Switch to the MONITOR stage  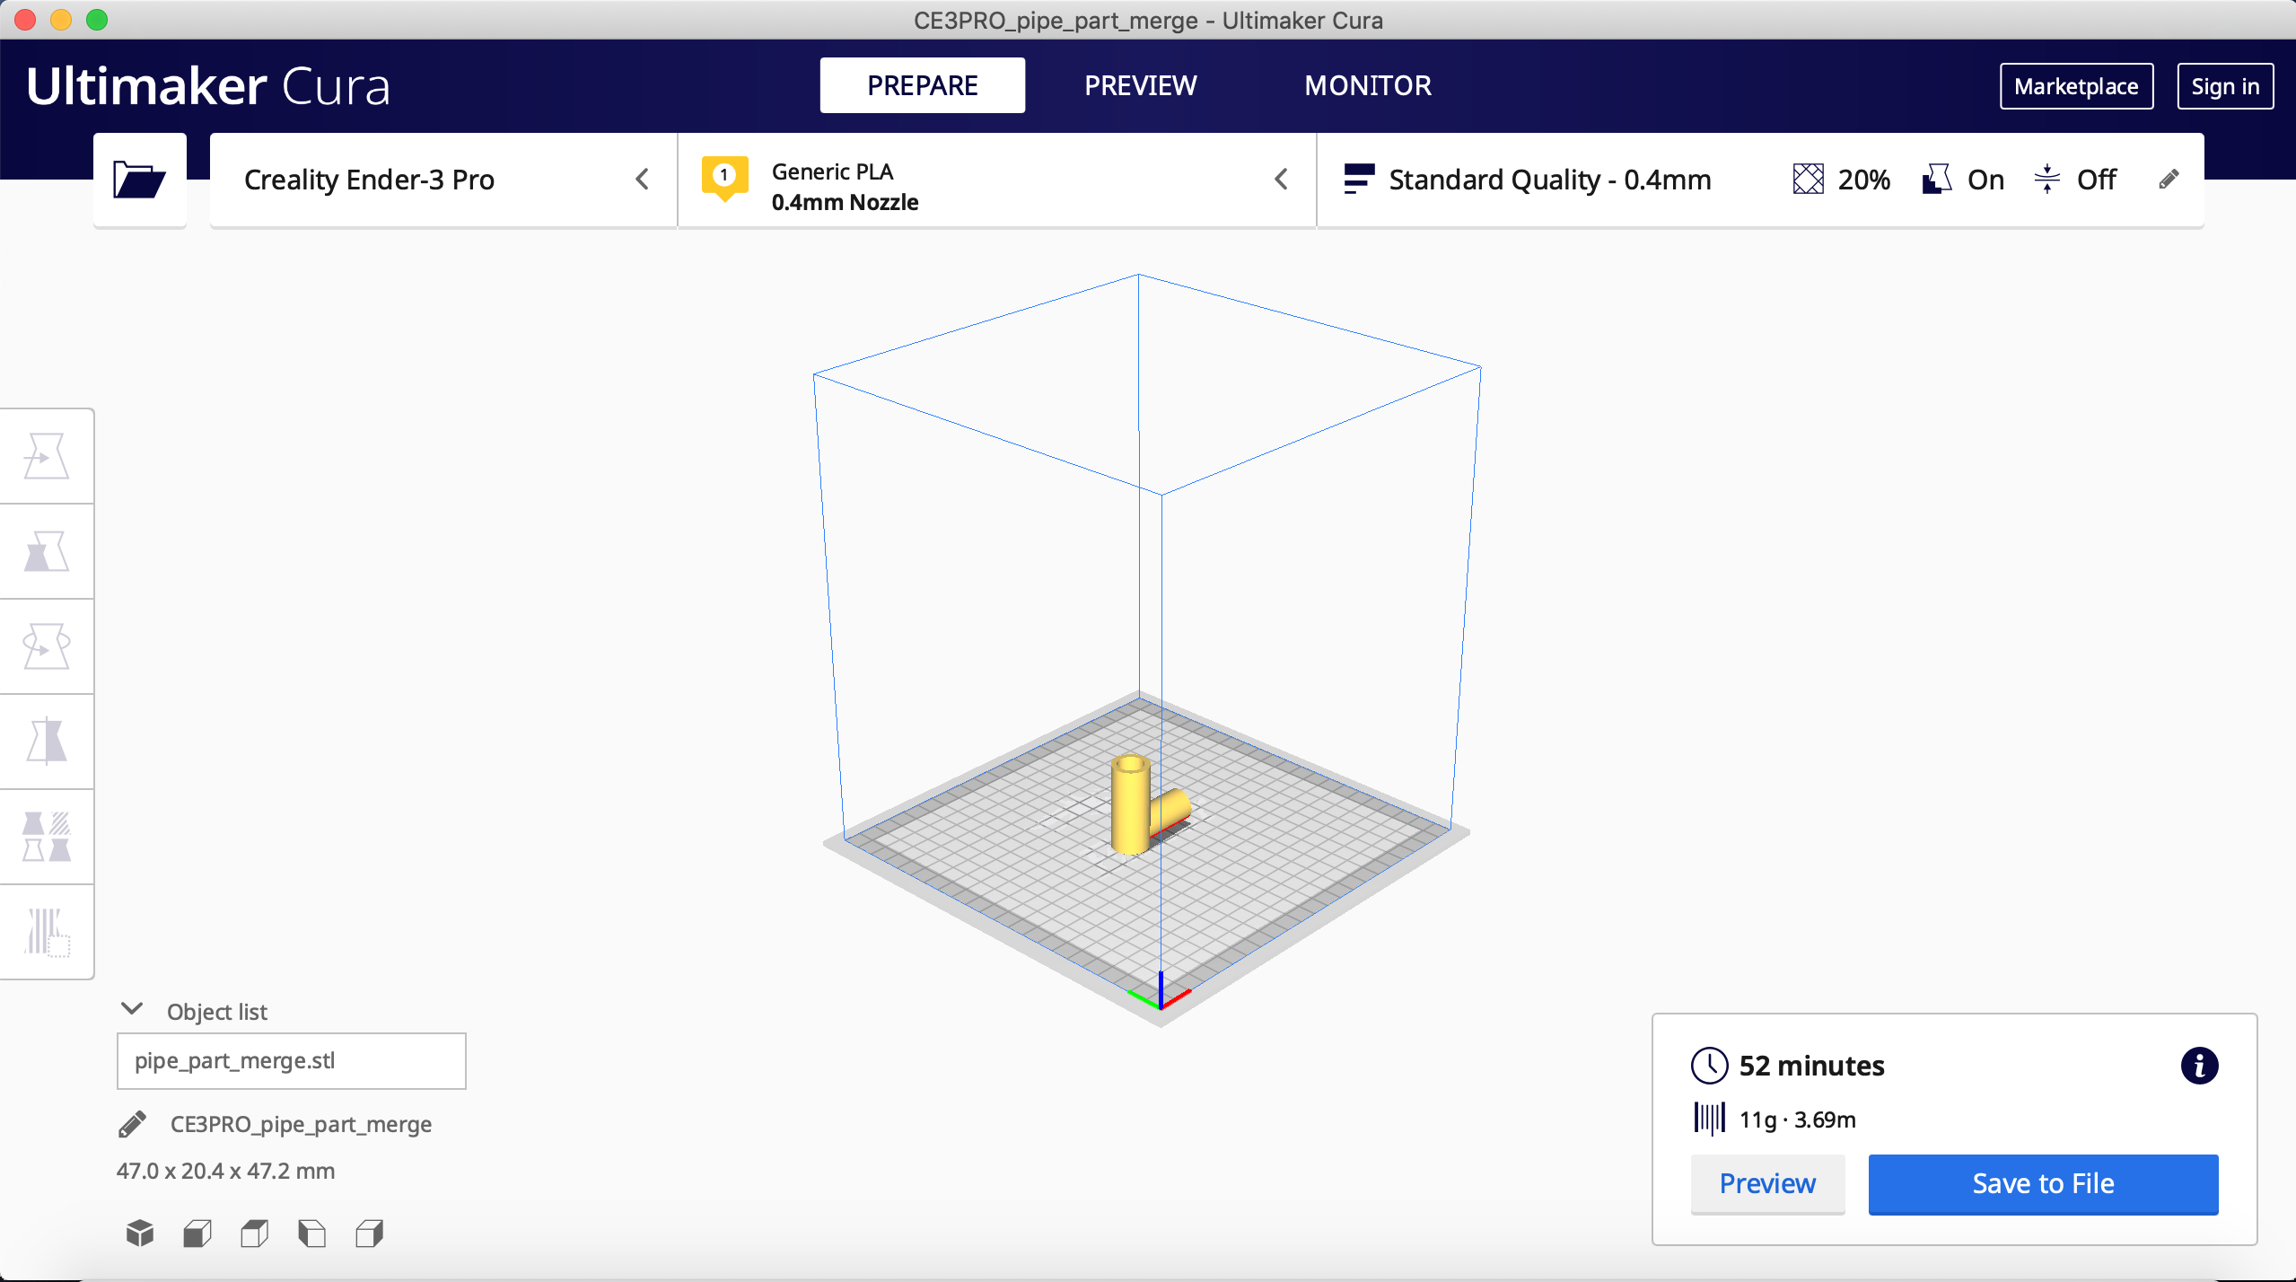click(x=1368, y=85)
